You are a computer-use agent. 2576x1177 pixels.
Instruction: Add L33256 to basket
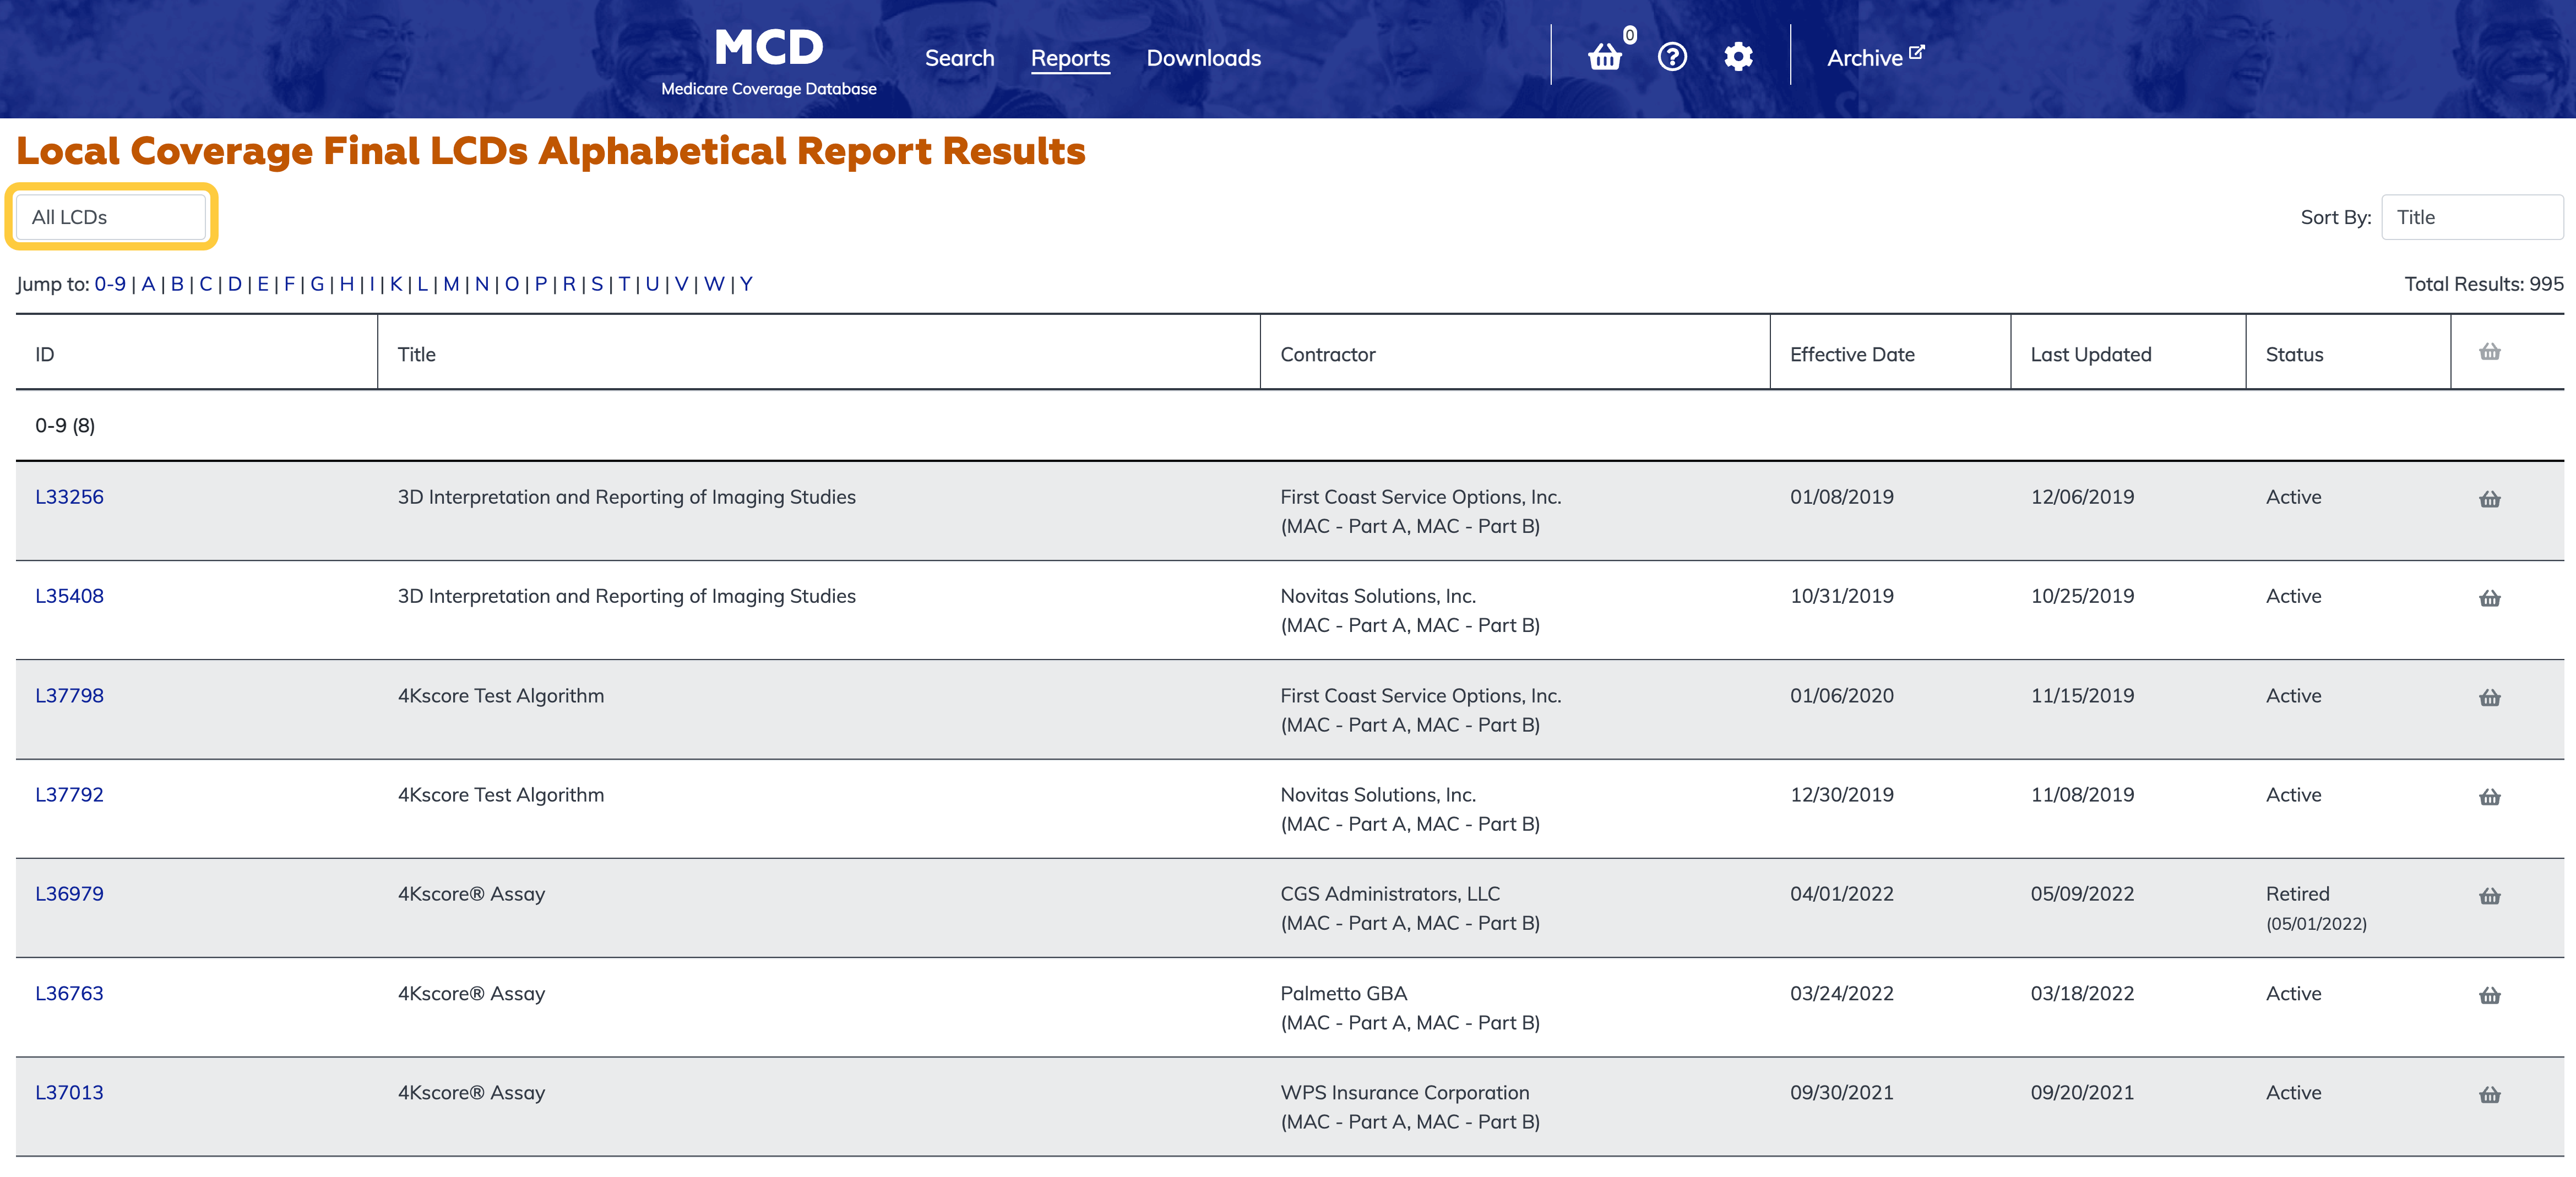(2489, 499)
